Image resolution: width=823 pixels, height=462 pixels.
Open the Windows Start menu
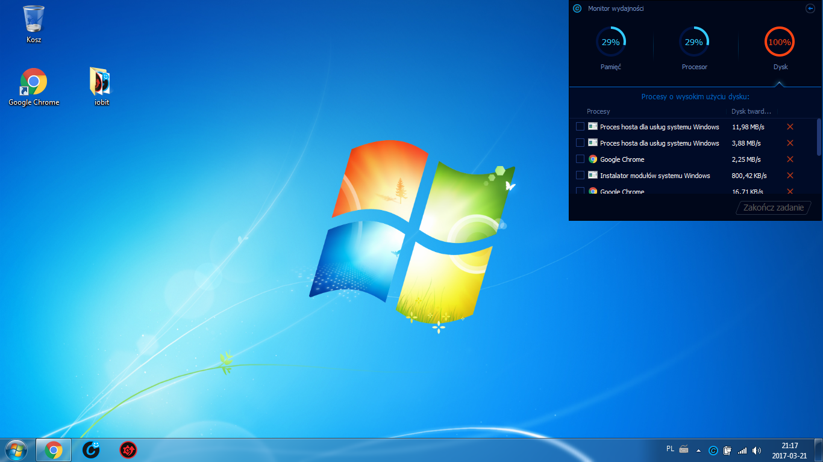[x=16, y=450]
